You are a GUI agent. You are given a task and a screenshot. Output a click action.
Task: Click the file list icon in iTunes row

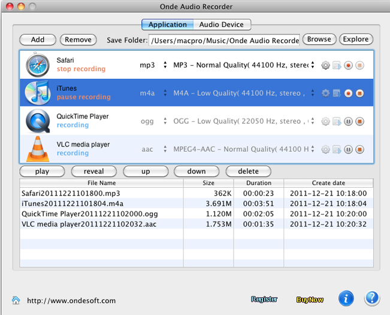tap(337, 93)
